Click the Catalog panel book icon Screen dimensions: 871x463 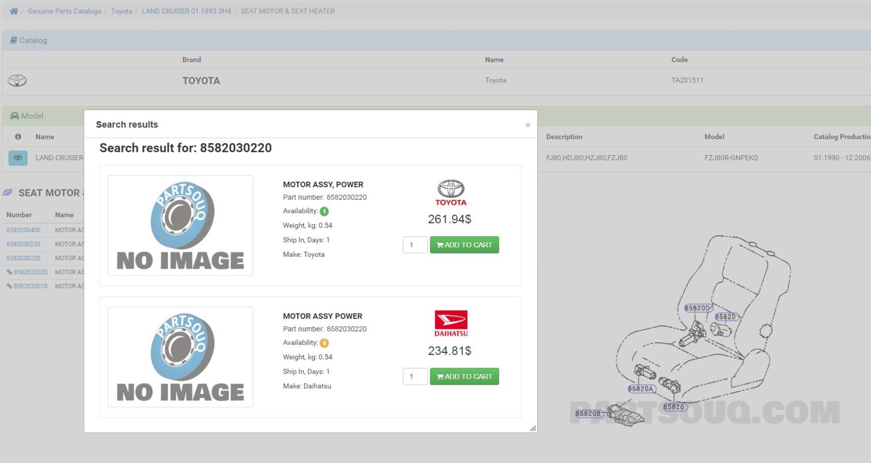[x=14, y=40]
